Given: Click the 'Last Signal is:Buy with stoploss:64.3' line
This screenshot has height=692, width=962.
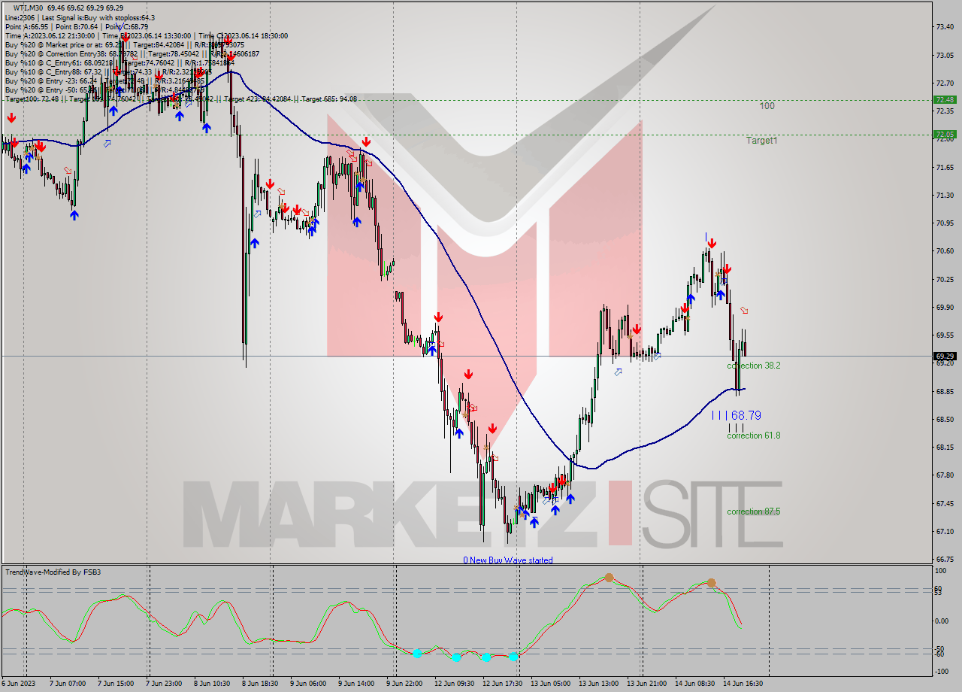Looking at the screenshot, I should click(x=98, y=17).
